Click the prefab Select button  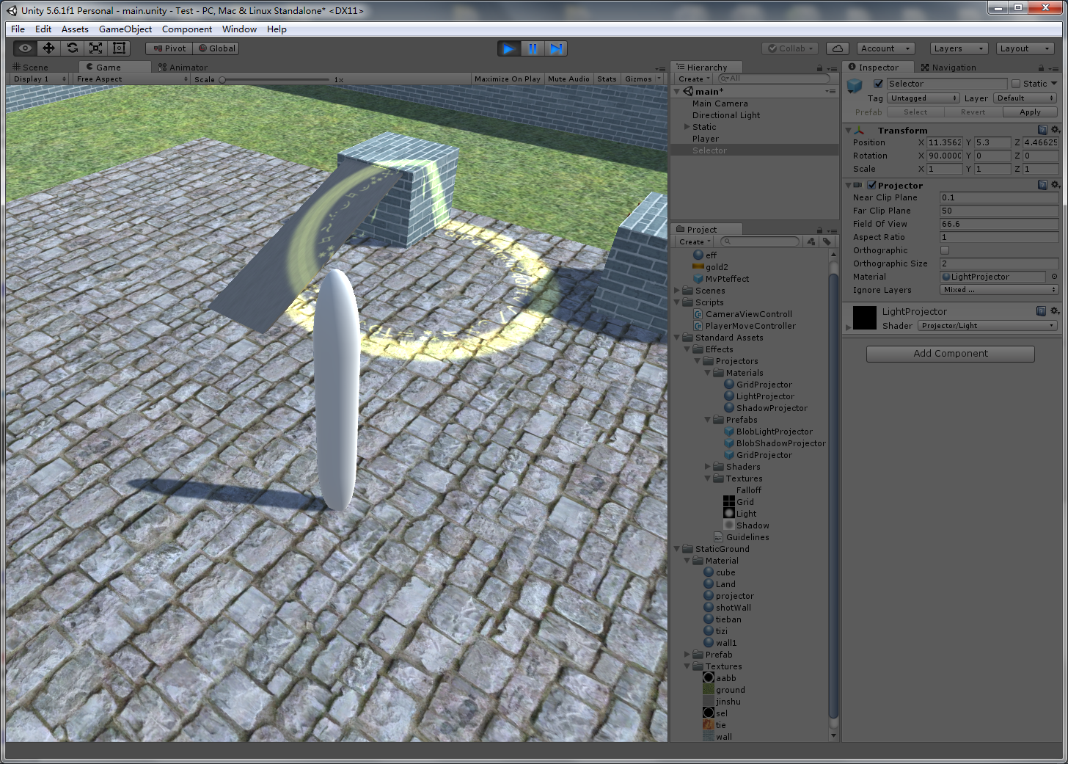pyautogui.click(x=915, y=112)
